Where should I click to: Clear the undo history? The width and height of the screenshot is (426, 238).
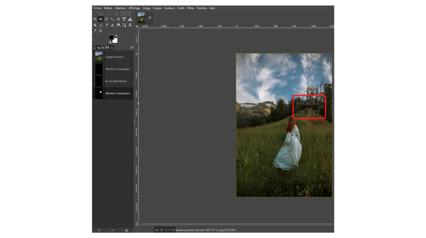point(127,230)
